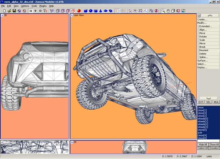Click the Save floppy disk icon
The width and height of the screenshot is (220, 159).
(x=14, y=11)
